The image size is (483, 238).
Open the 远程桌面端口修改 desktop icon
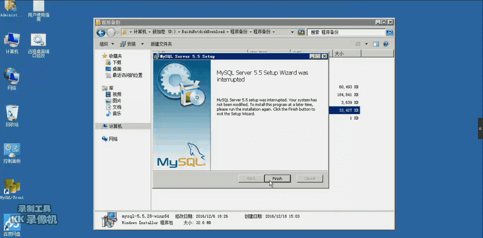click(x=38, y=46)
